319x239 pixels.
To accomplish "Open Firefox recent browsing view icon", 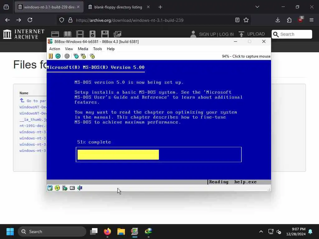I will coord(6,7).
